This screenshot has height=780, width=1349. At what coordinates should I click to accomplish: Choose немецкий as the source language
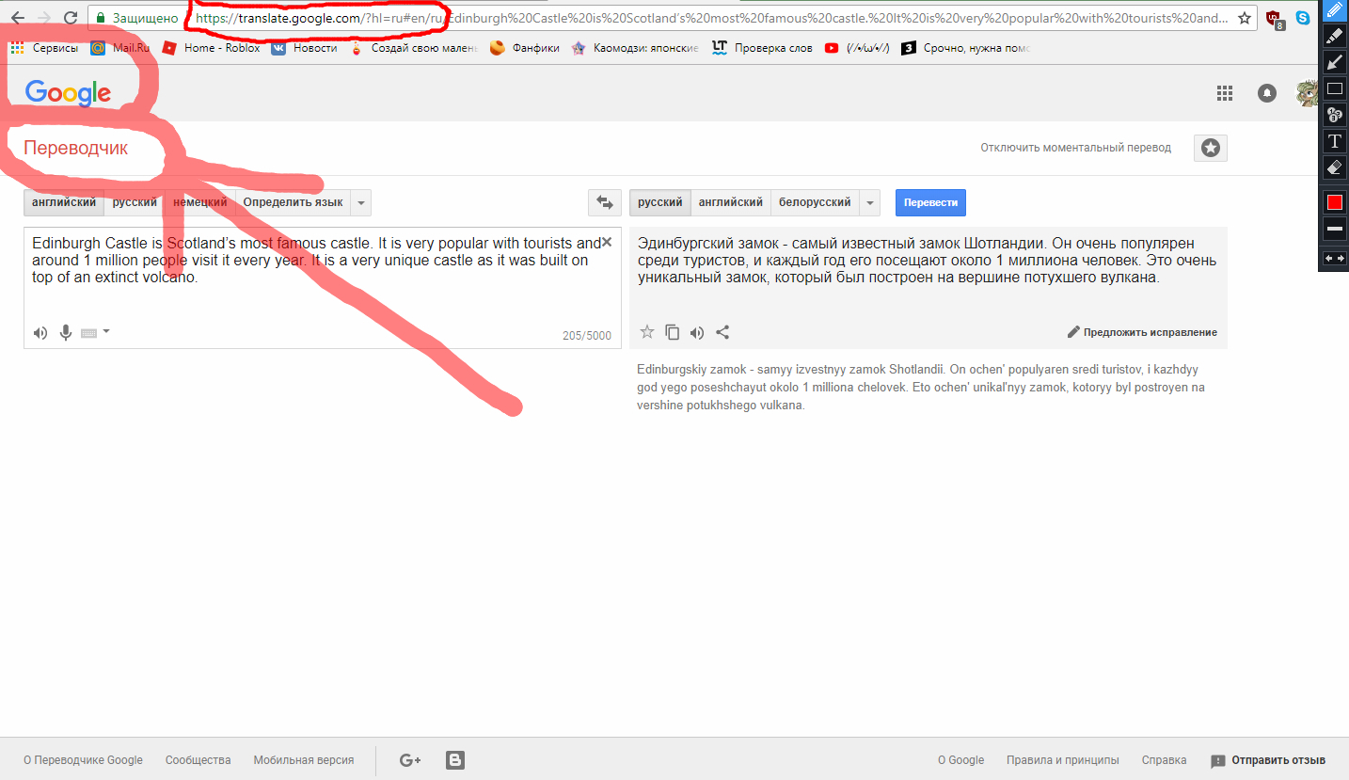point(200,202)
